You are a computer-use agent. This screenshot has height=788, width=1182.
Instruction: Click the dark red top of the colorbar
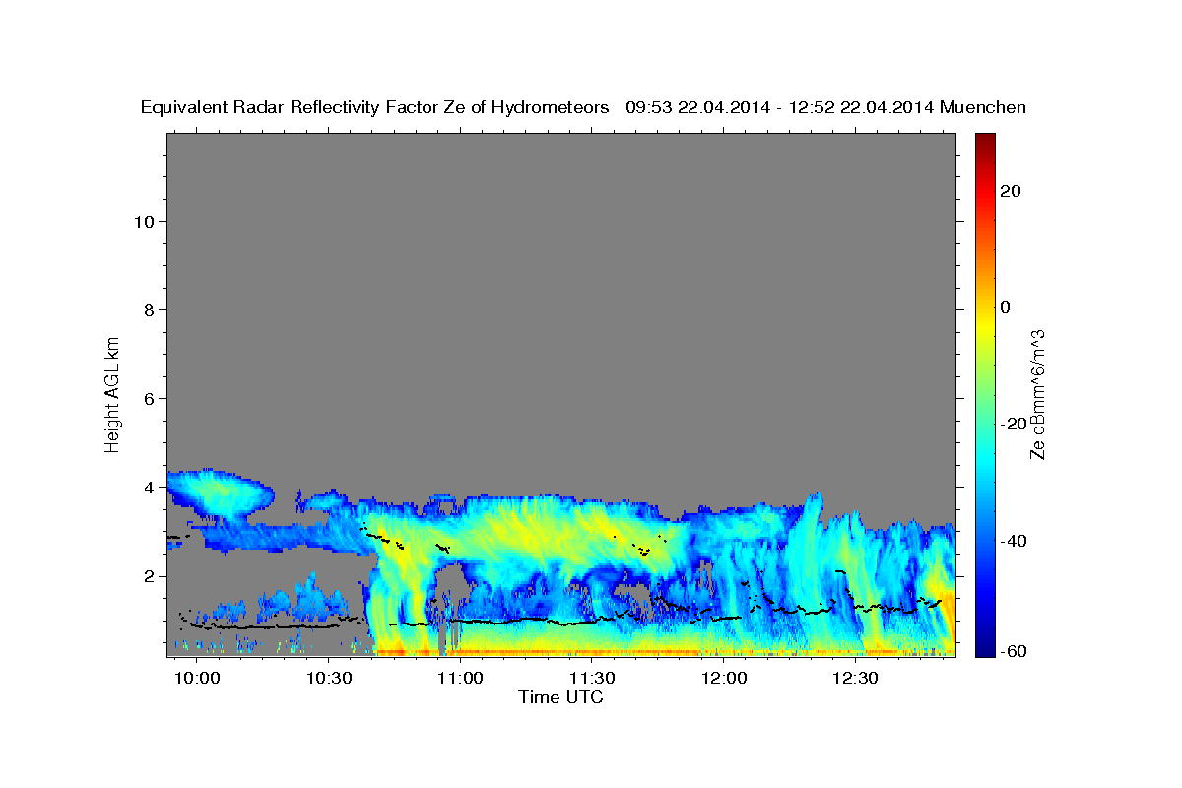coord(985,143)
